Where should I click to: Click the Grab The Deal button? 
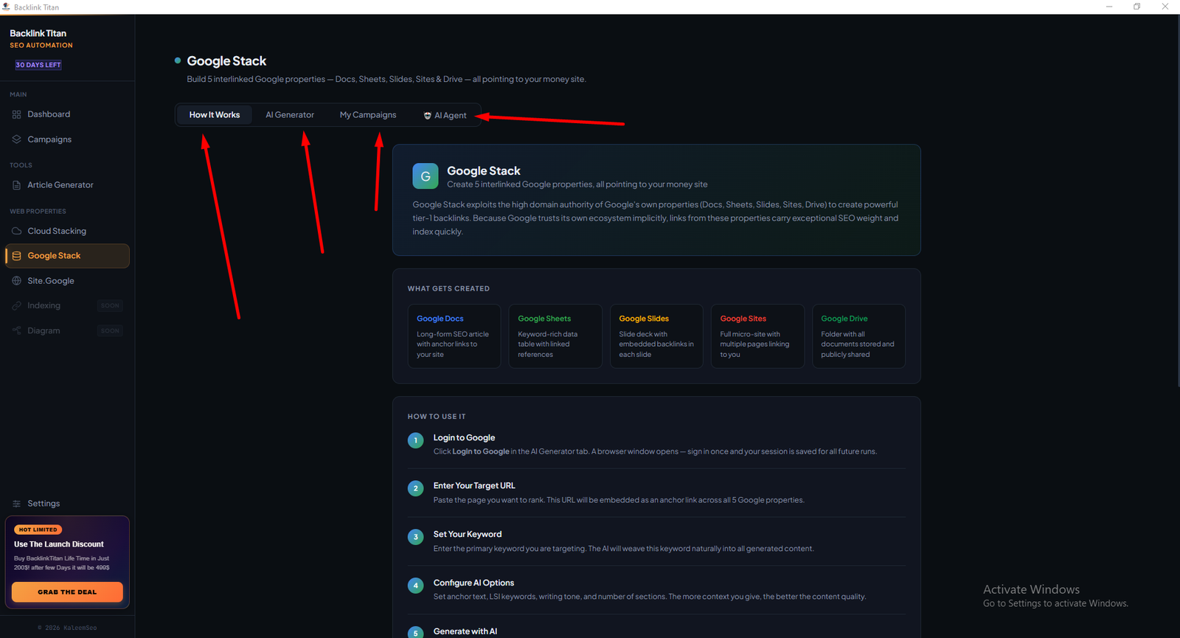[67, 592]
